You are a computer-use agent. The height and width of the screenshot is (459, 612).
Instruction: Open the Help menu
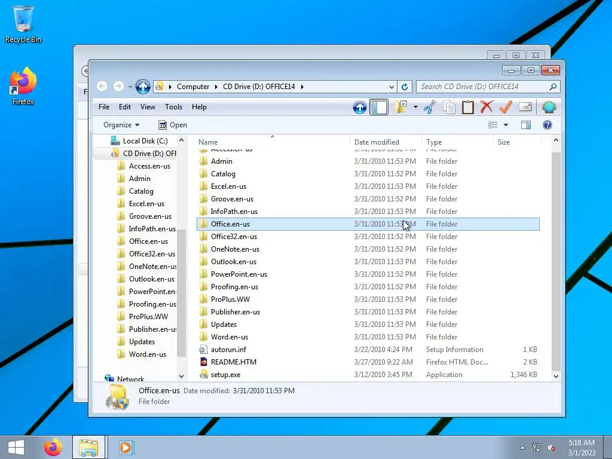pyautogui.click(x=199, y=107)
